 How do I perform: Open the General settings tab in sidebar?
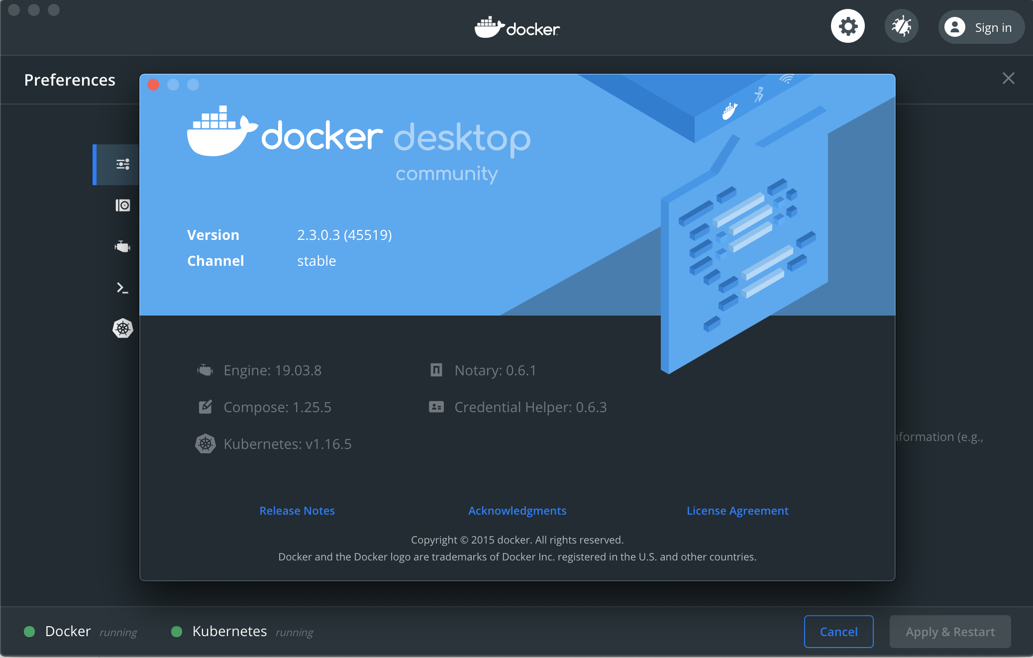122,164
